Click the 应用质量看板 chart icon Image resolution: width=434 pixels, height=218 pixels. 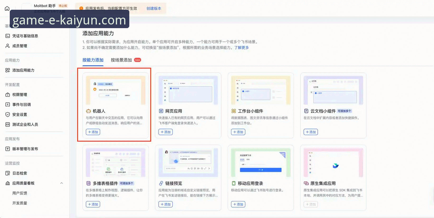coord(8,183)
